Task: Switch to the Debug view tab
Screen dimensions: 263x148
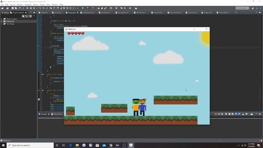Action: click(x=5, y=13)
